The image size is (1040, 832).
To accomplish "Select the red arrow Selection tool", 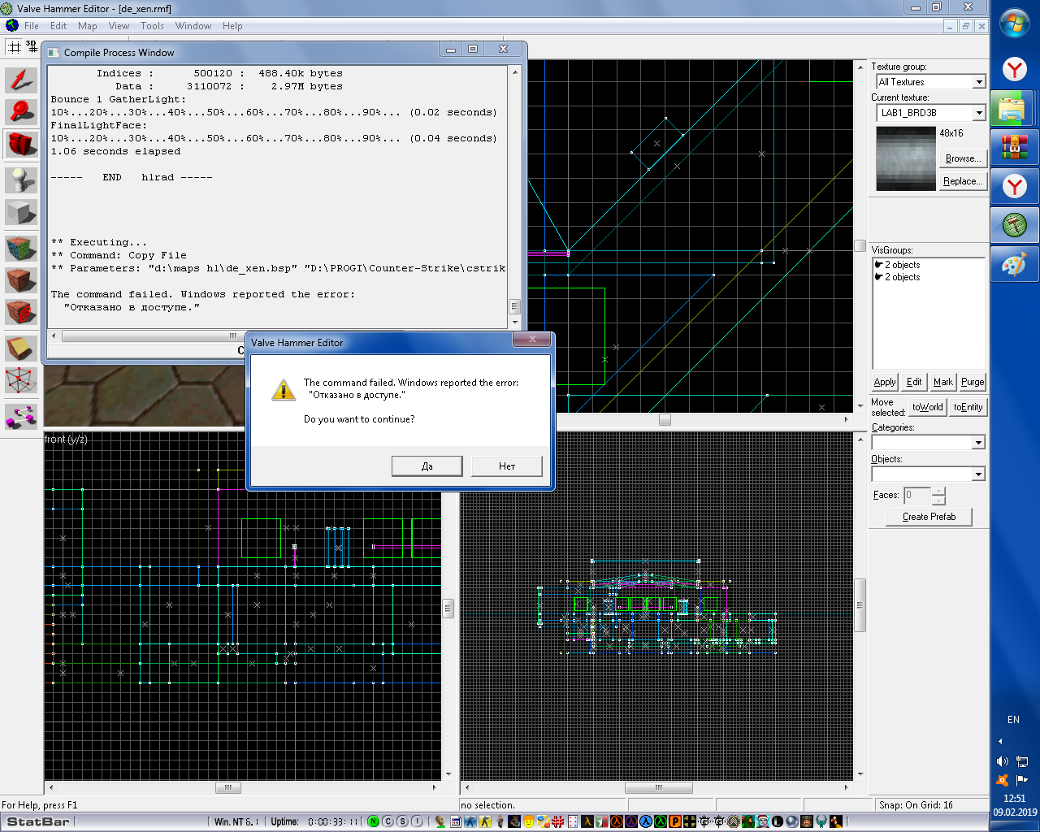I will tap(22, 80).
